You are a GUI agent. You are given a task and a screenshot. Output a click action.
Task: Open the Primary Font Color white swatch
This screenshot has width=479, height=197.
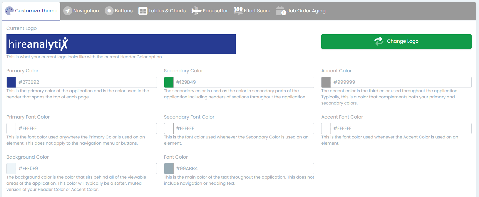tap(11, 129)
